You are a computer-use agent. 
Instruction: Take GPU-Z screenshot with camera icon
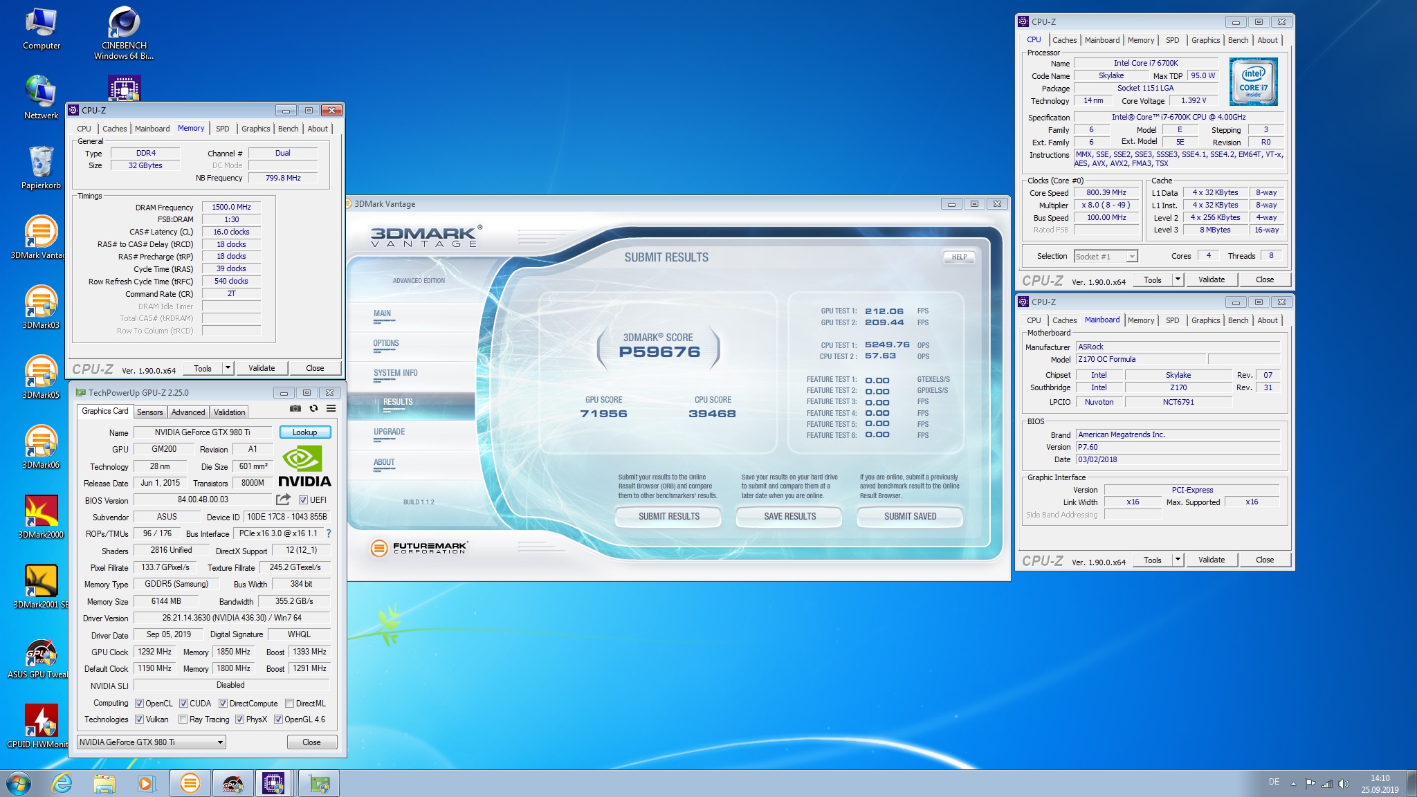coord(295,409)
